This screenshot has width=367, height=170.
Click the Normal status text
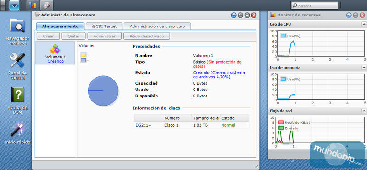(228, 125)
